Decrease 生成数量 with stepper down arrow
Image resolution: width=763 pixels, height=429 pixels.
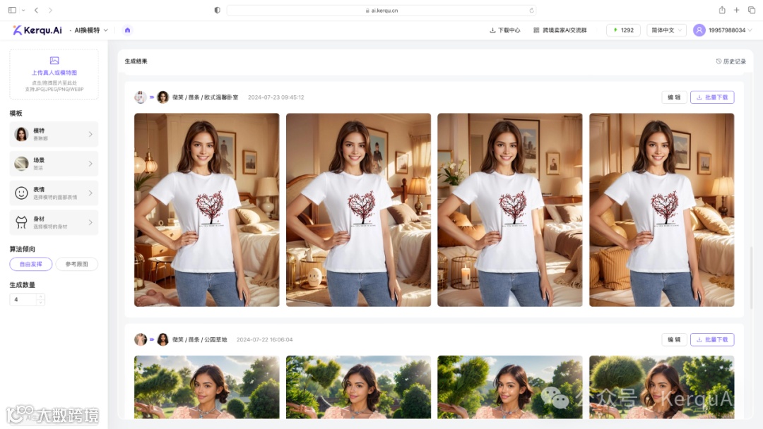[x=41, y=302]
